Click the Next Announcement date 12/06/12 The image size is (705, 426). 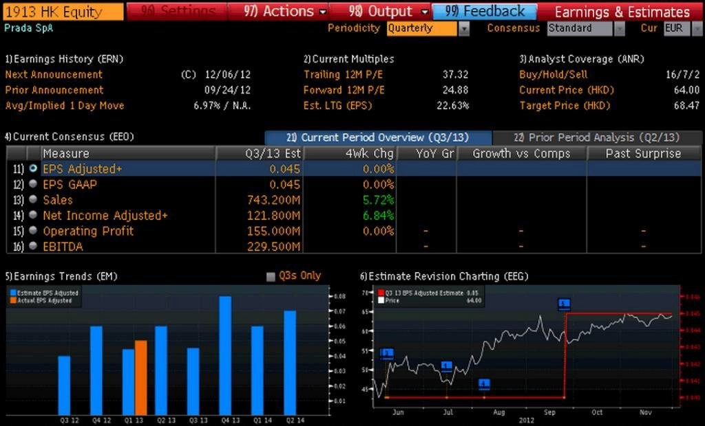pos(227,74)
